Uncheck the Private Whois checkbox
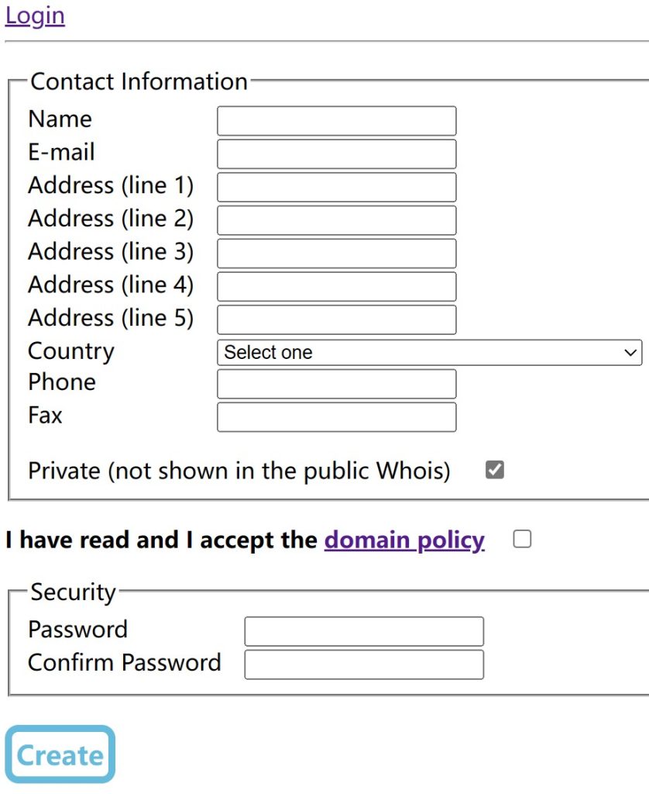This screenshot has height=794, width=649. [494, 469]
